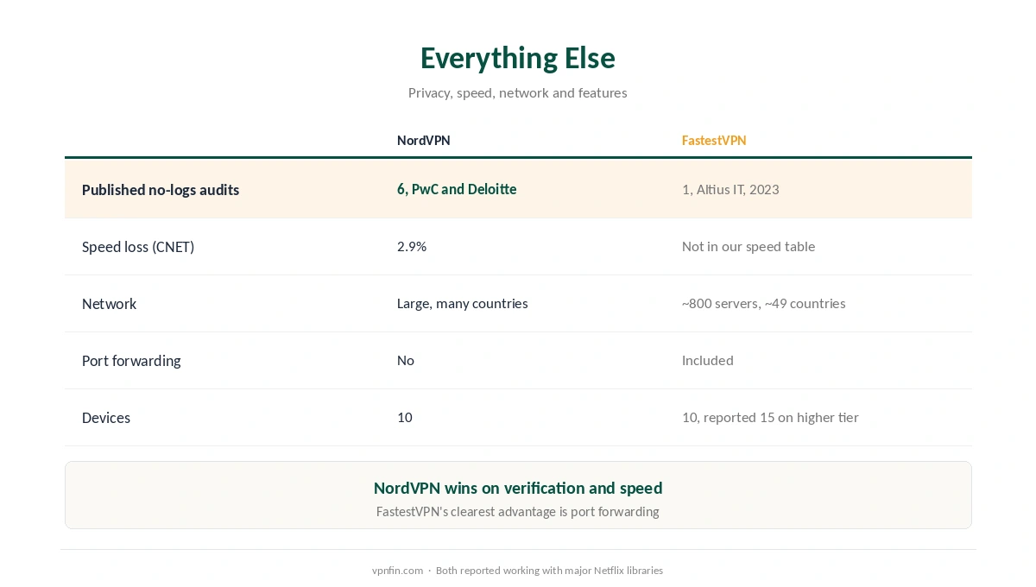
Task: Select the 'Devices' row label
Action: coord(106,418)
